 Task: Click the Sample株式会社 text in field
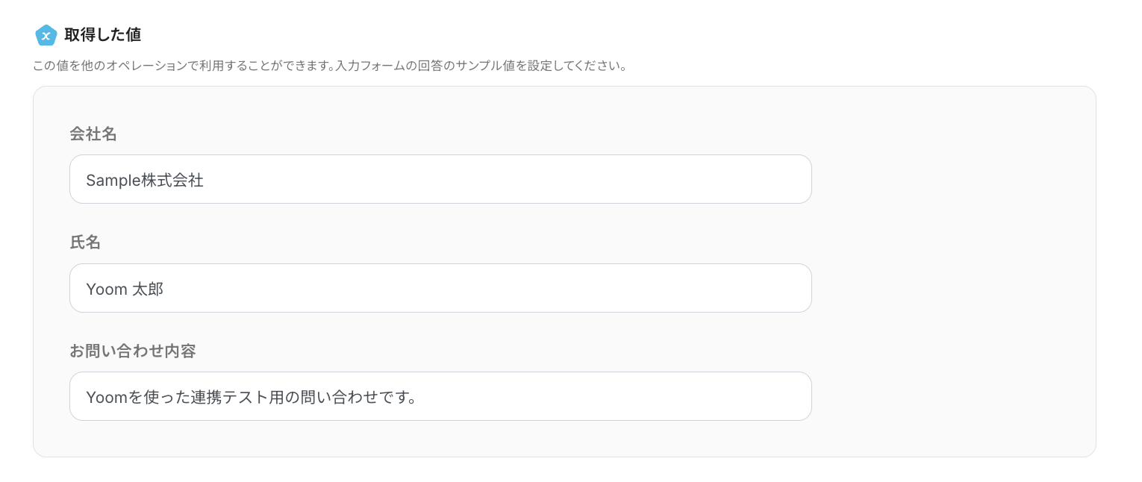[x=145, y=180]
